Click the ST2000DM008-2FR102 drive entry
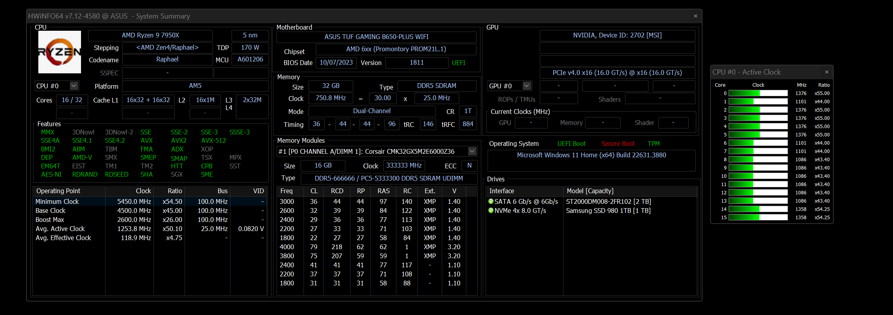 pyautogui.click(x=609, y=202)
